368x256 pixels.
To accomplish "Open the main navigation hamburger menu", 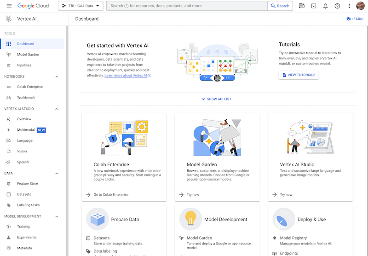I will 9,6.
